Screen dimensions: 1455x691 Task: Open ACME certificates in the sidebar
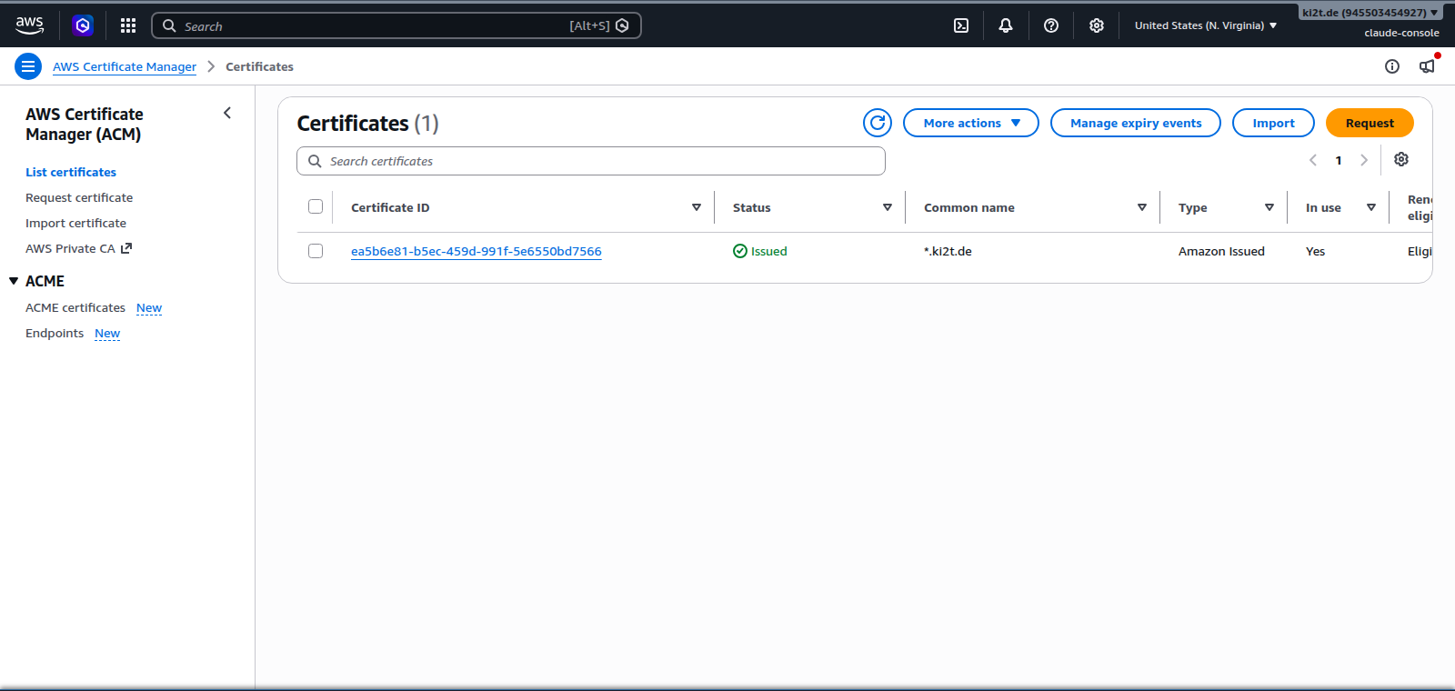click(x=75, y=307)
